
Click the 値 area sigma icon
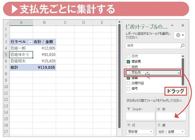[159, 125]
